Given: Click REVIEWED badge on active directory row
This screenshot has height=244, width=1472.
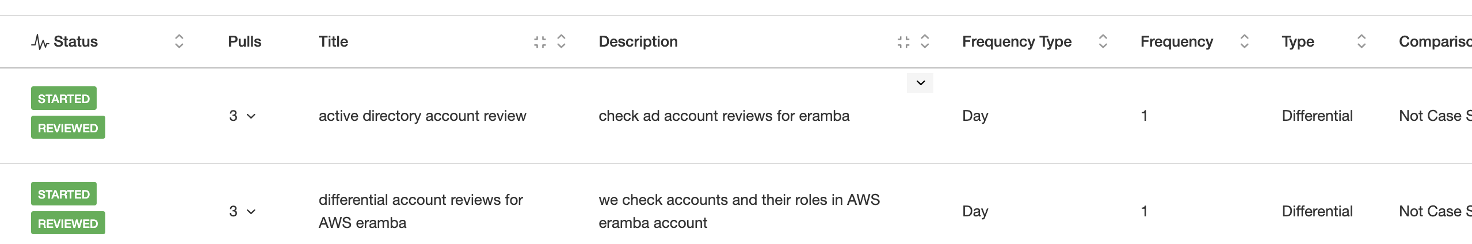Looking at the screenshot, I should [x=68, y=128].
